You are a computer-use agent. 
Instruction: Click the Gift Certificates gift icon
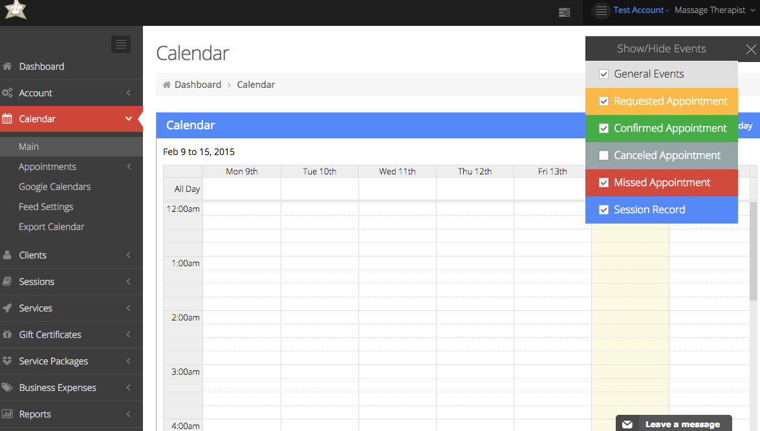click(x=7, y=335)
